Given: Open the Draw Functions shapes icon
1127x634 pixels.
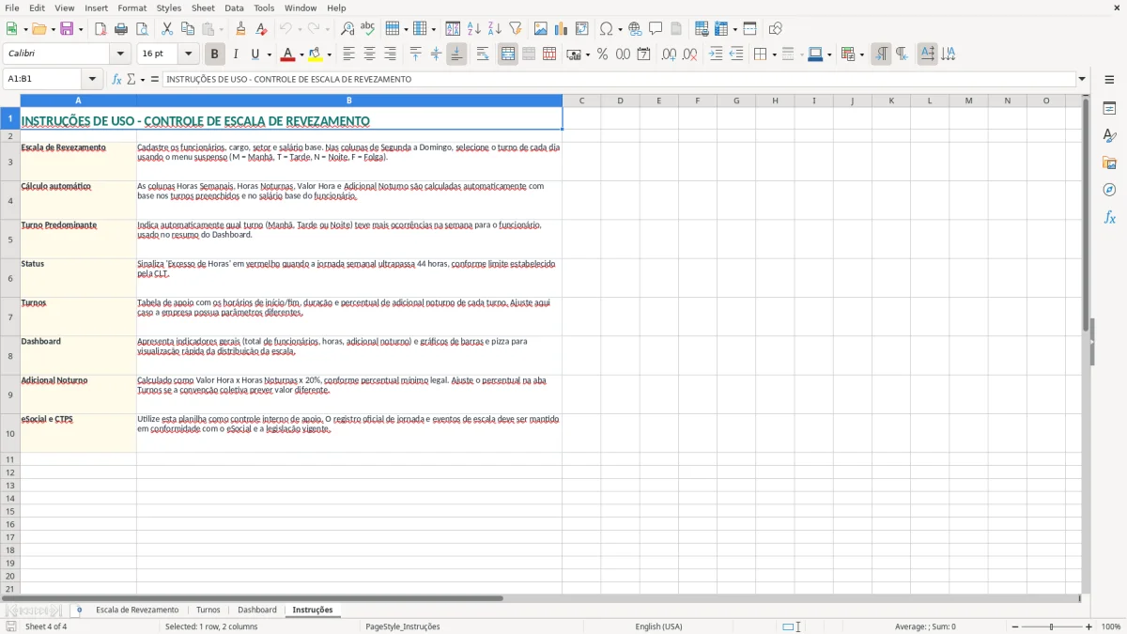Looking at the screenshot, I should 776,29.
